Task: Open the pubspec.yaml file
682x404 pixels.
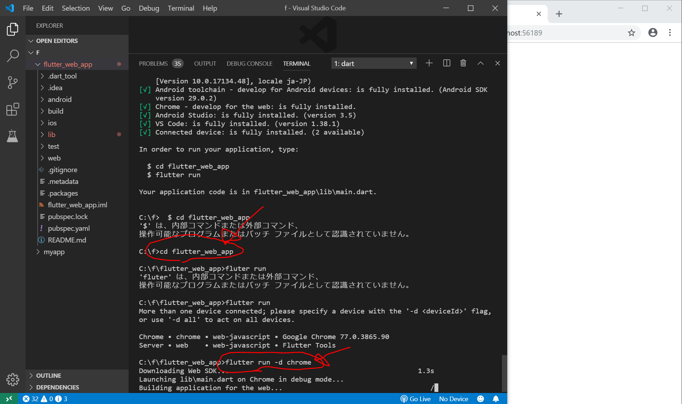Action: pyautogui.click(x=69, y=228)
